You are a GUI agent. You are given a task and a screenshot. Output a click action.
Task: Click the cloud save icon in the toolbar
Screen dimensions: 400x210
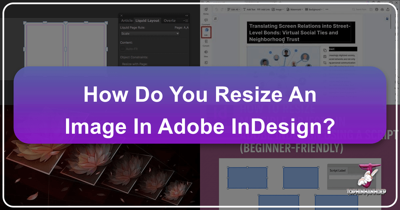[x=382, y=9]
